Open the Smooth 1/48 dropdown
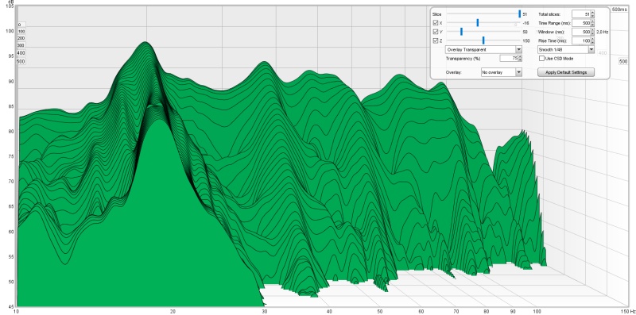 [566, 49]
